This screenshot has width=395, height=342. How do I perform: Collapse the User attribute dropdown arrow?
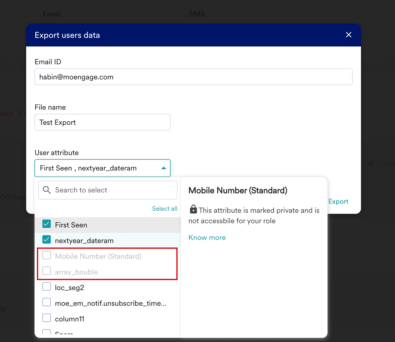pyautogui.click(x=164, y=168)
